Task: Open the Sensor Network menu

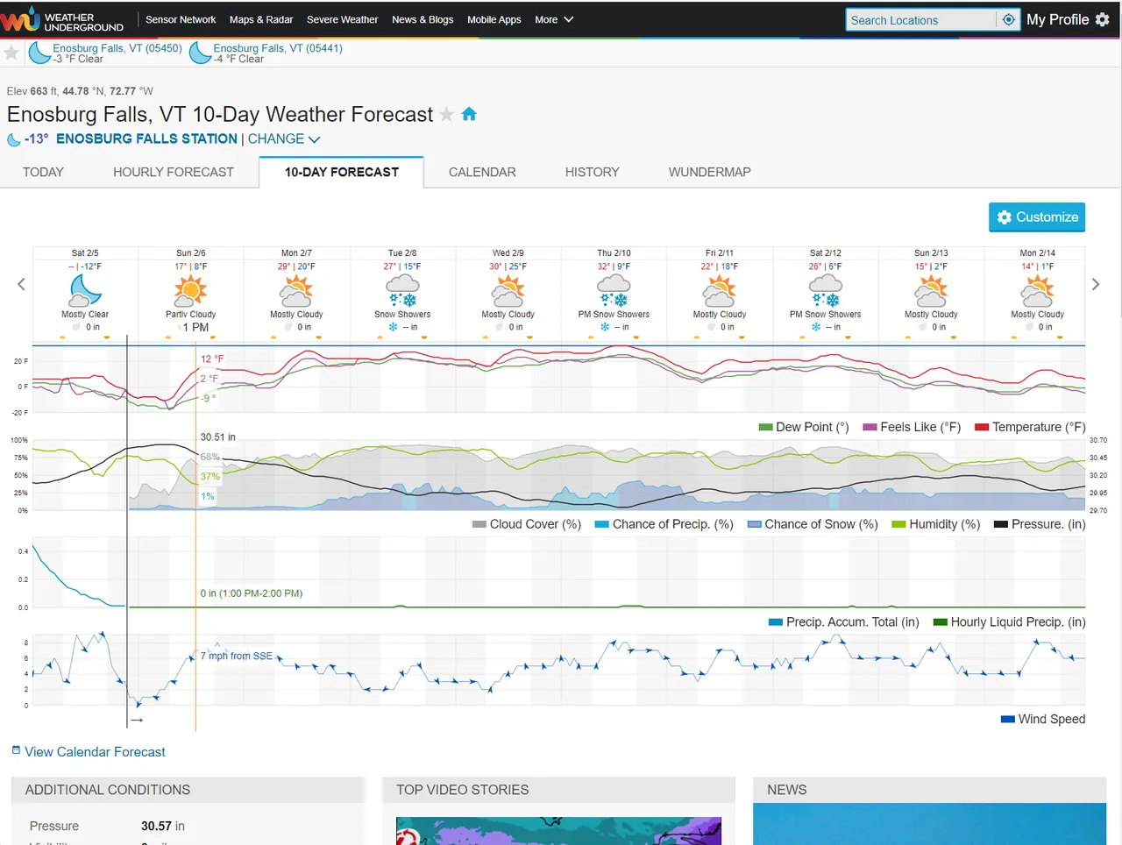Action: pos(181,19)
